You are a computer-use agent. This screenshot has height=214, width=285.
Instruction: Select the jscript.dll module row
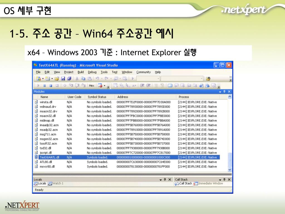pos(127,153)
